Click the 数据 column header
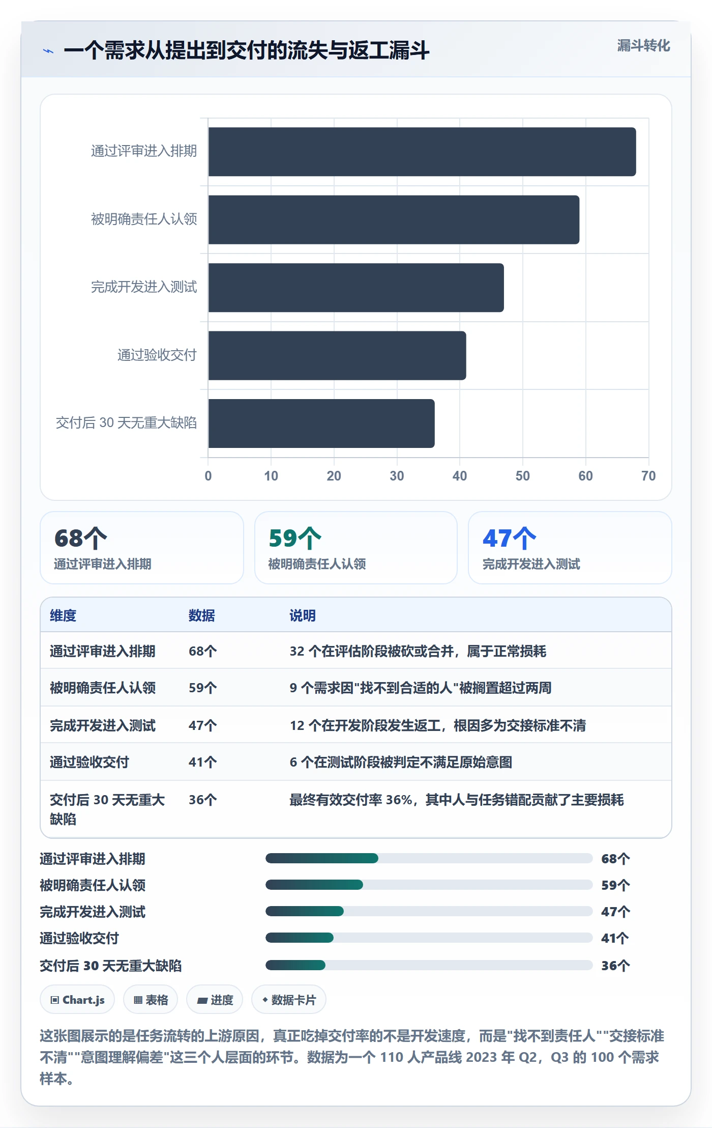 coord(202,615)
